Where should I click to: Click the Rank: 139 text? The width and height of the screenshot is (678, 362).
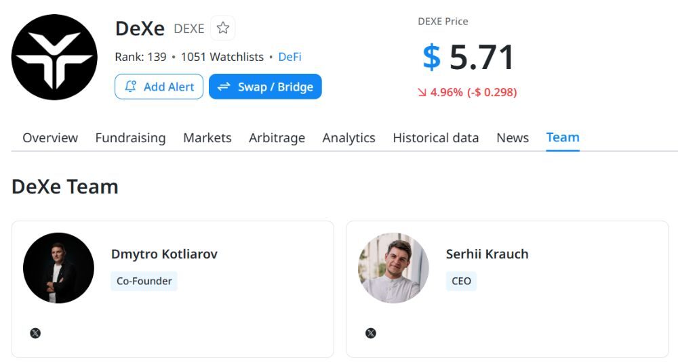point(140,57)
